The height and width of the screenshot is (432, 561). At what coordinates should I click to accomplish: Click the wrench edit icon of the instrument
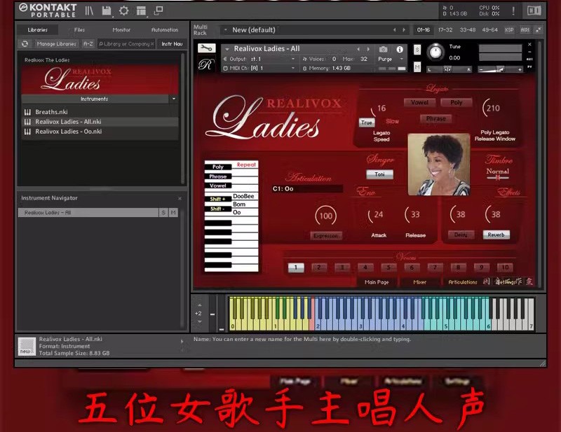click(205, 48)
